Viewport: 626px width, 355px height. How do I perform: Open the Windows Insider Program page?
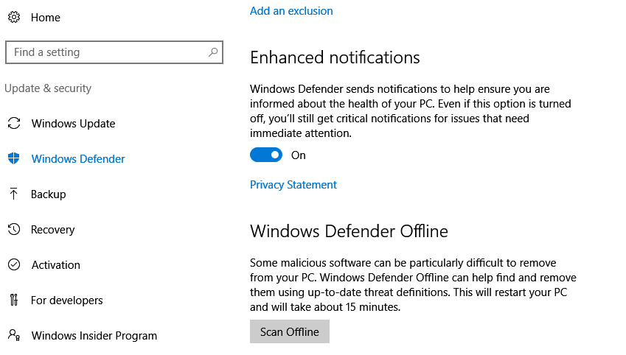point(94,336)
